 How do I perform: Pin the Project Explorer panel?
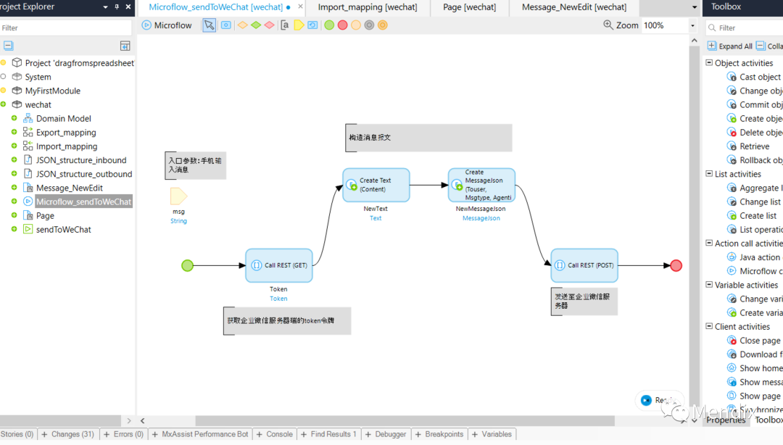117,7
